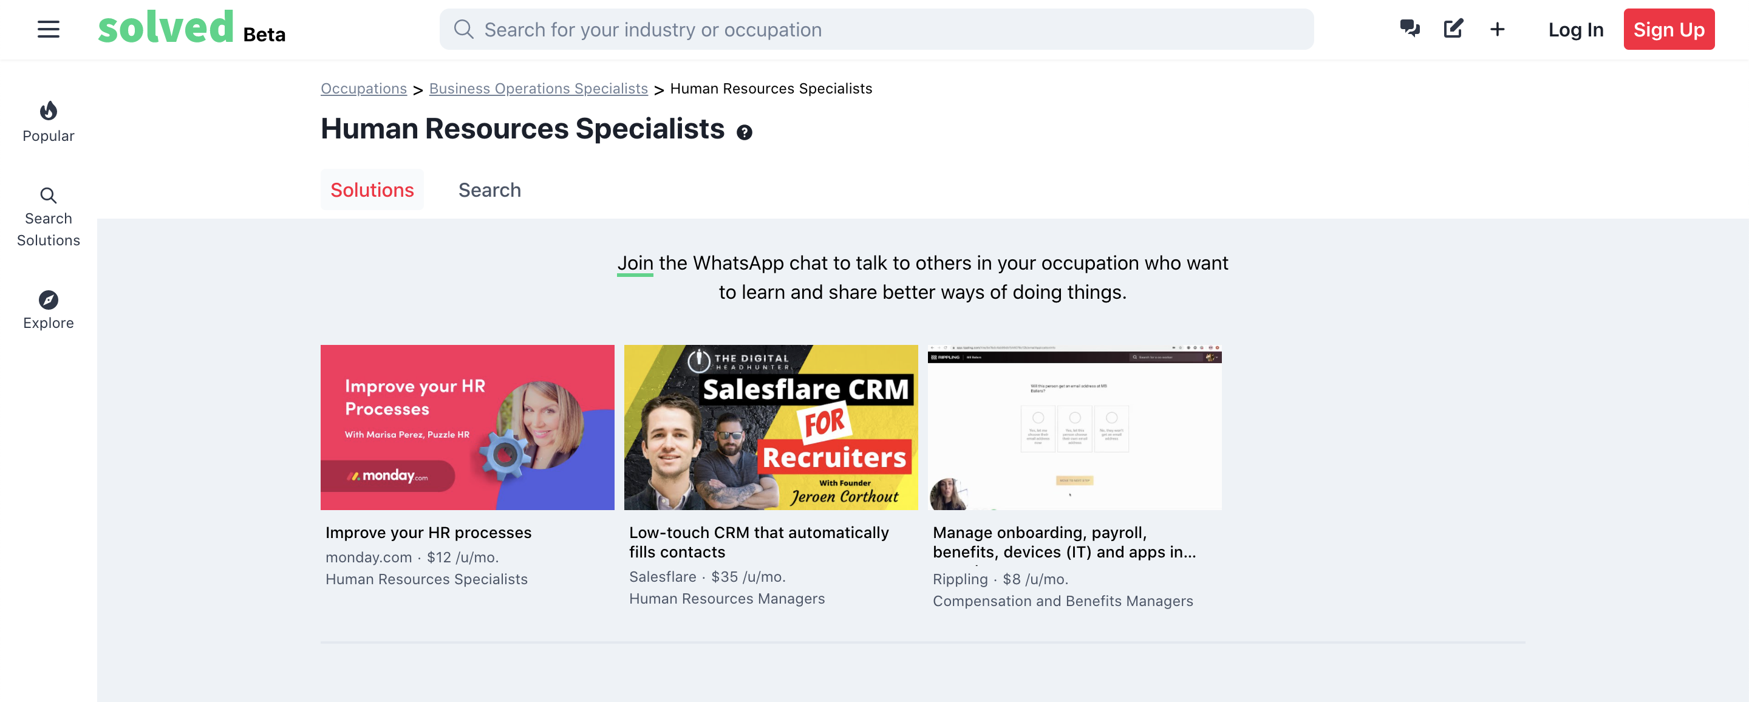Open Business Operations Specialists breadcrumb link

pos(539,89)
